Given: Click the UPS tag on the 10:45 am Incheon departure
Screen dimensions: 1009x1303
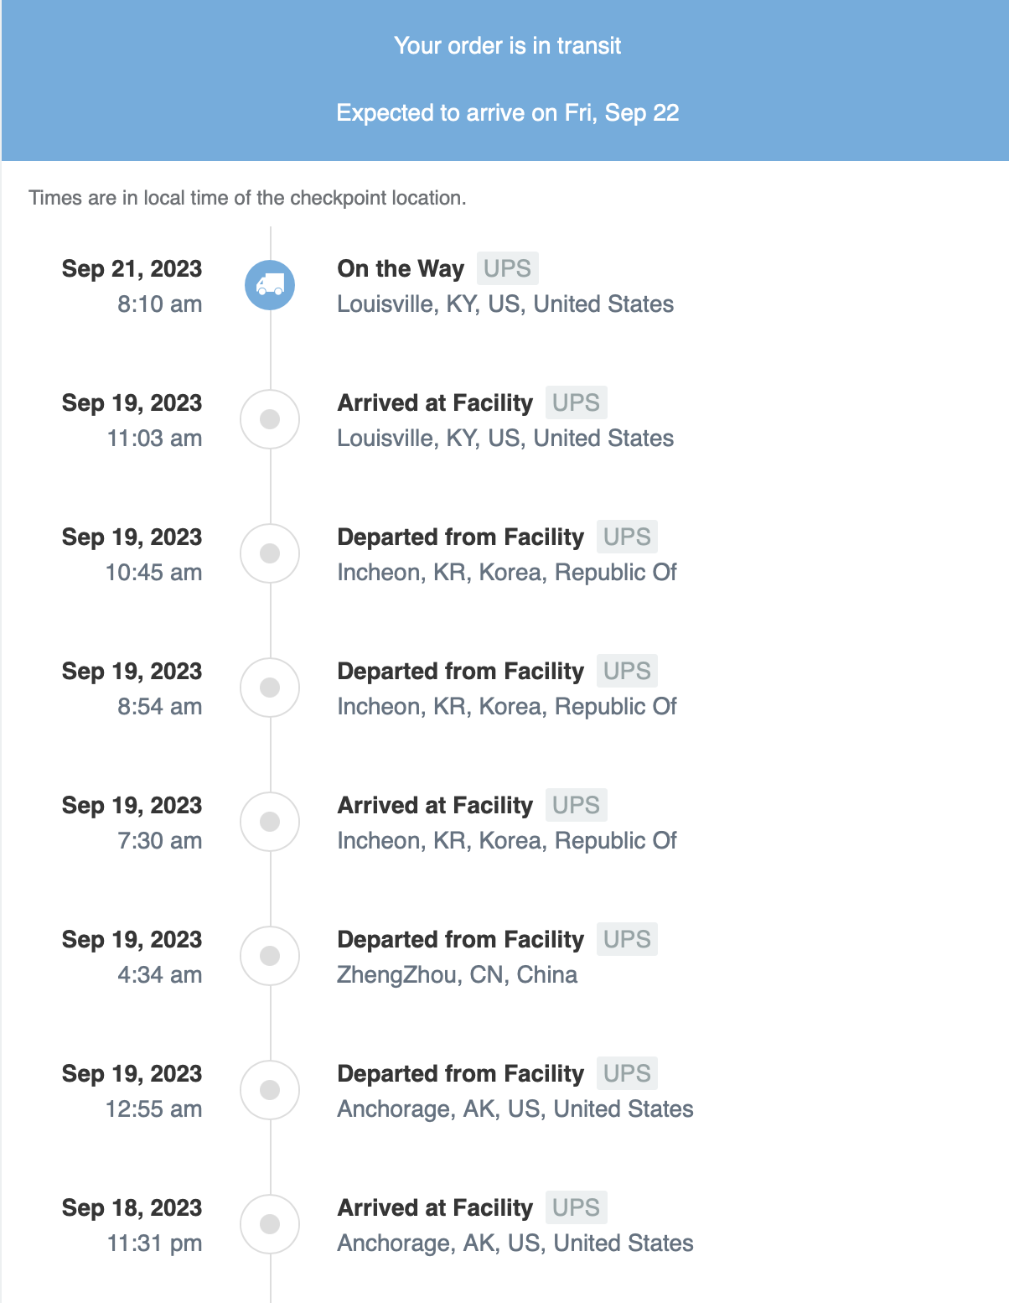Looking at the screenshot, I should tap(627, 537).
